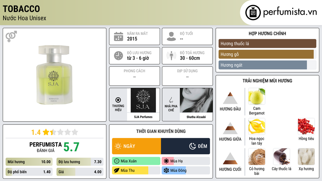Open the Shatha Alzaabi perfumer link
Viewport: 322px width, 181px height.
196,117
